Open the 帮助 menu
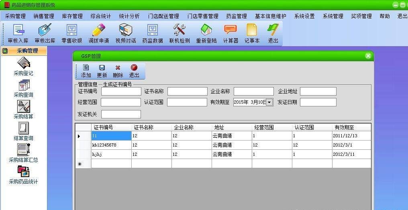 coord(385,16)
